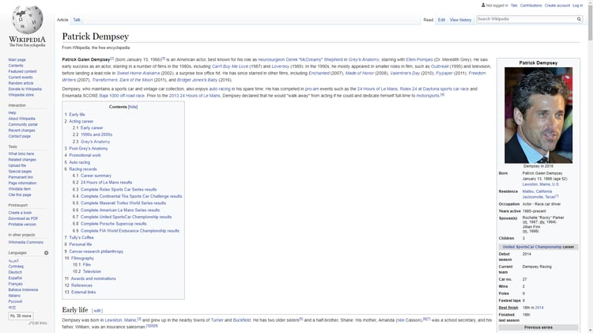Open the language settings gear icon
The height and width of the screenshot is (333, 593).
46,253
